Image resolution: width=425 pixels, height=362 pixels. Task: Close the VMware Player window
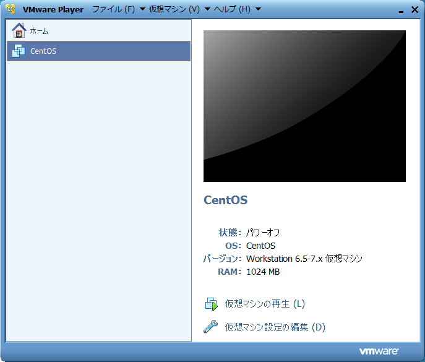[414, 9]
